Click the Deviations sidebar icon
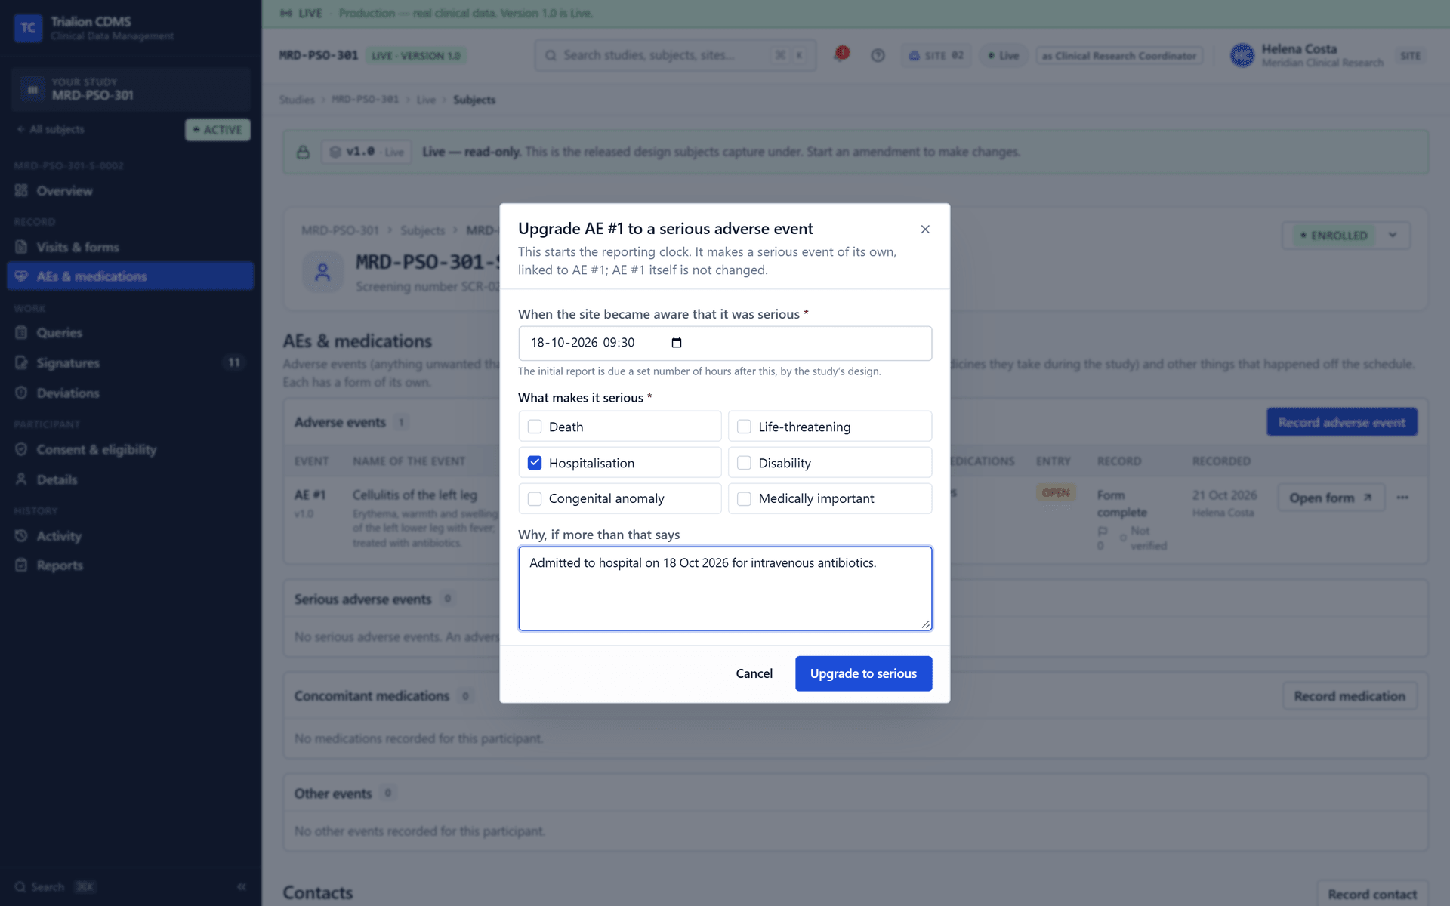Image resolution: width=1450 pixels, height=906 pixels. point(21,393)
